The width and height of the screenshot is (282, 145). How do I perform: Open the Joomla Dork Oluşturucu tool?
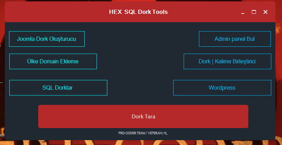pos(47,39)
